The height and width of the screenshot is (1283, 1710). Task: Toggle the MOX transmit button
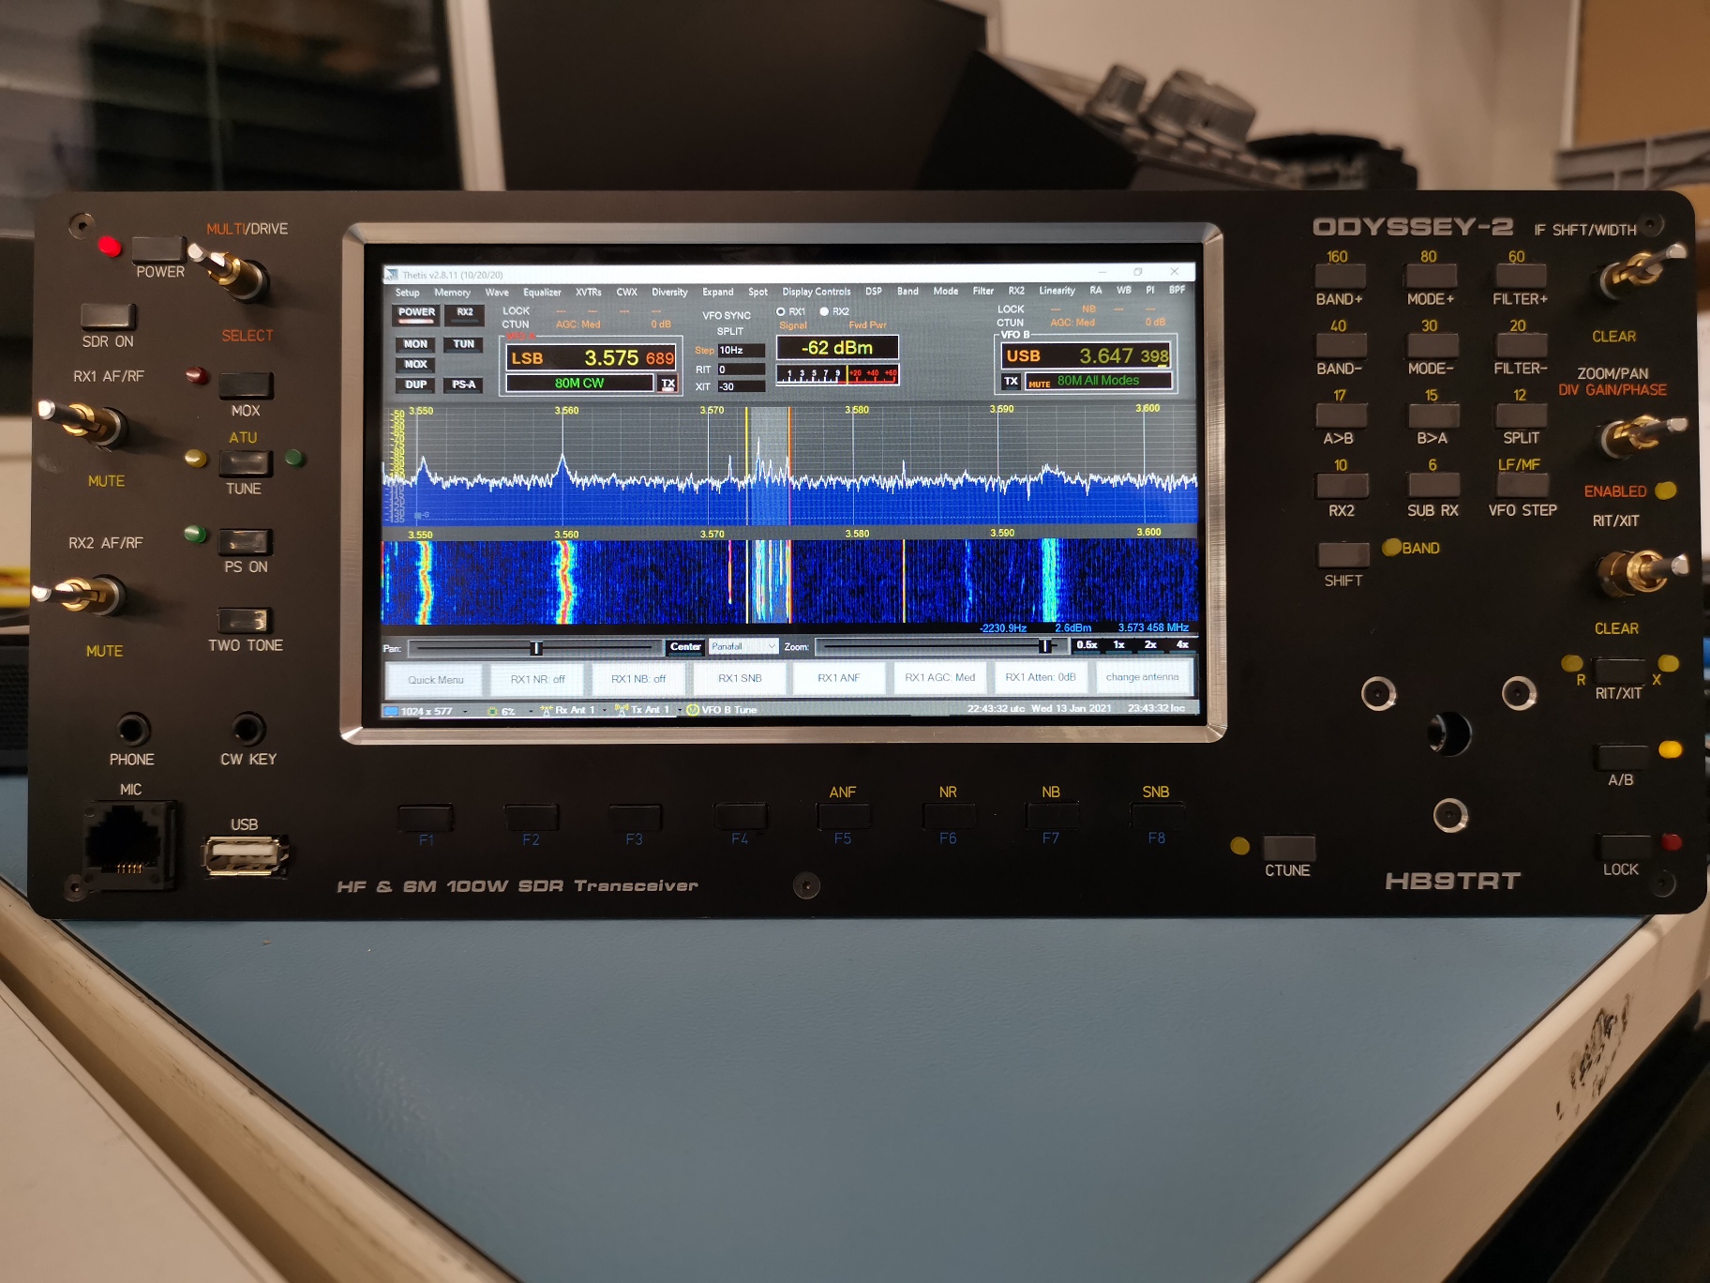click(415, 364)
